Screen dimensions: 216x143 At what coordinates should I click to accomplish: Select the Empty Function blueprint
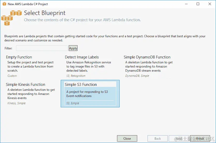(31, 66)
